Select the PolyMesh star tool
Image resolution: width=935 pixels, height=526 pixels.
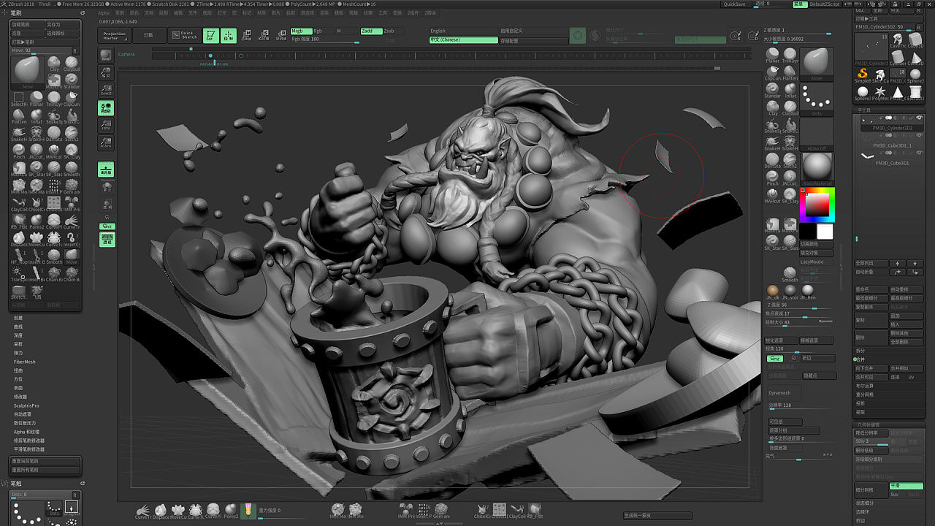click(880, 92)
